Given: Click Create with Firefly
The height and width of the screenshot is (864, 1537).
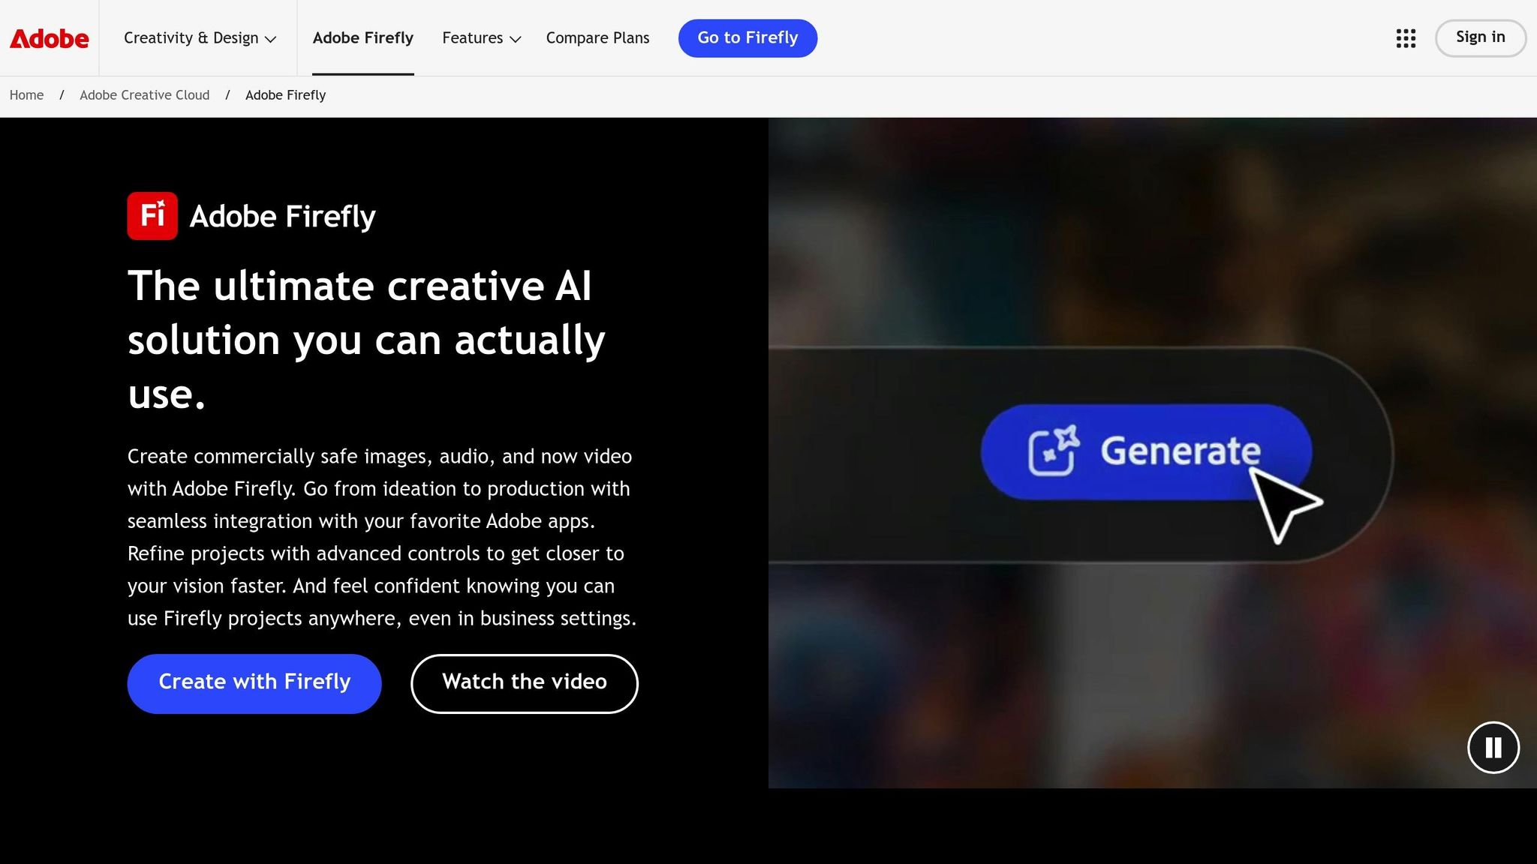Looking at the screenshot, I should pos(254,682).
